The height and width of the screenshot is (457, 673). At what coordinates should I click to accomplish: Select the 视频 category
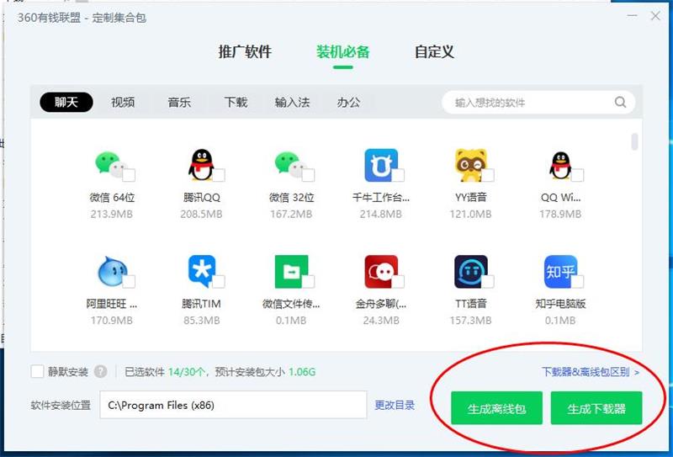pyautogui.click(x=123, y=102)
